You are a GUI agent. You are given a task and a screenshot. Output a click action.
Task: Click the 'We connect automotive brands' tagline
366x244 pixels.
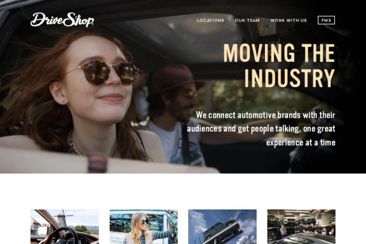click(261, 129)
